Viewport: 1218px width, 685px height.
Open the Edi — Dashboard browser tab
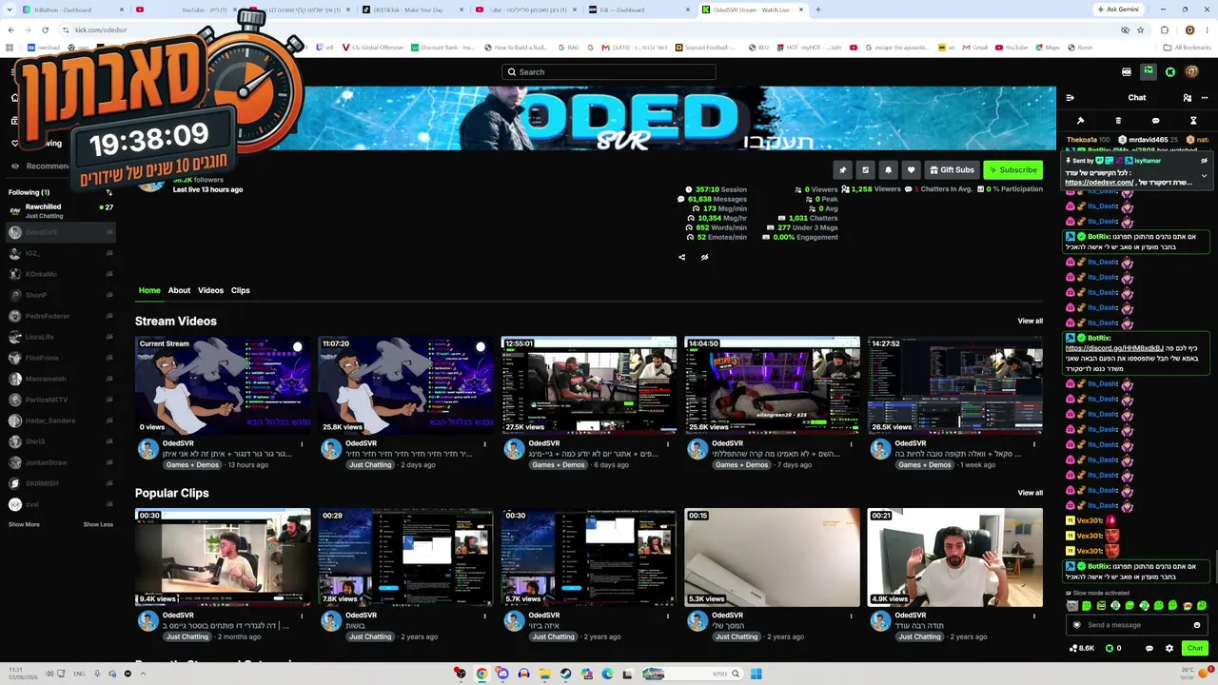click(638, 10)
